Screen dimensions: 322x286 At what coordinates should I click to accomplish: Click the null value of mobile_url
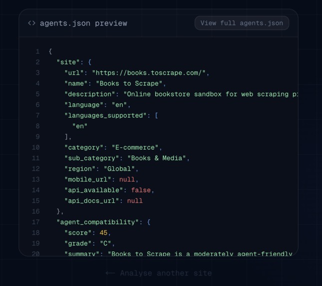(127, 180)
